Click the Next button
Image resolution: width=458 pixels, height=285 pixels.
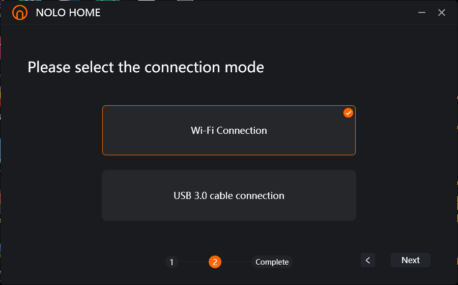point(410,260)
